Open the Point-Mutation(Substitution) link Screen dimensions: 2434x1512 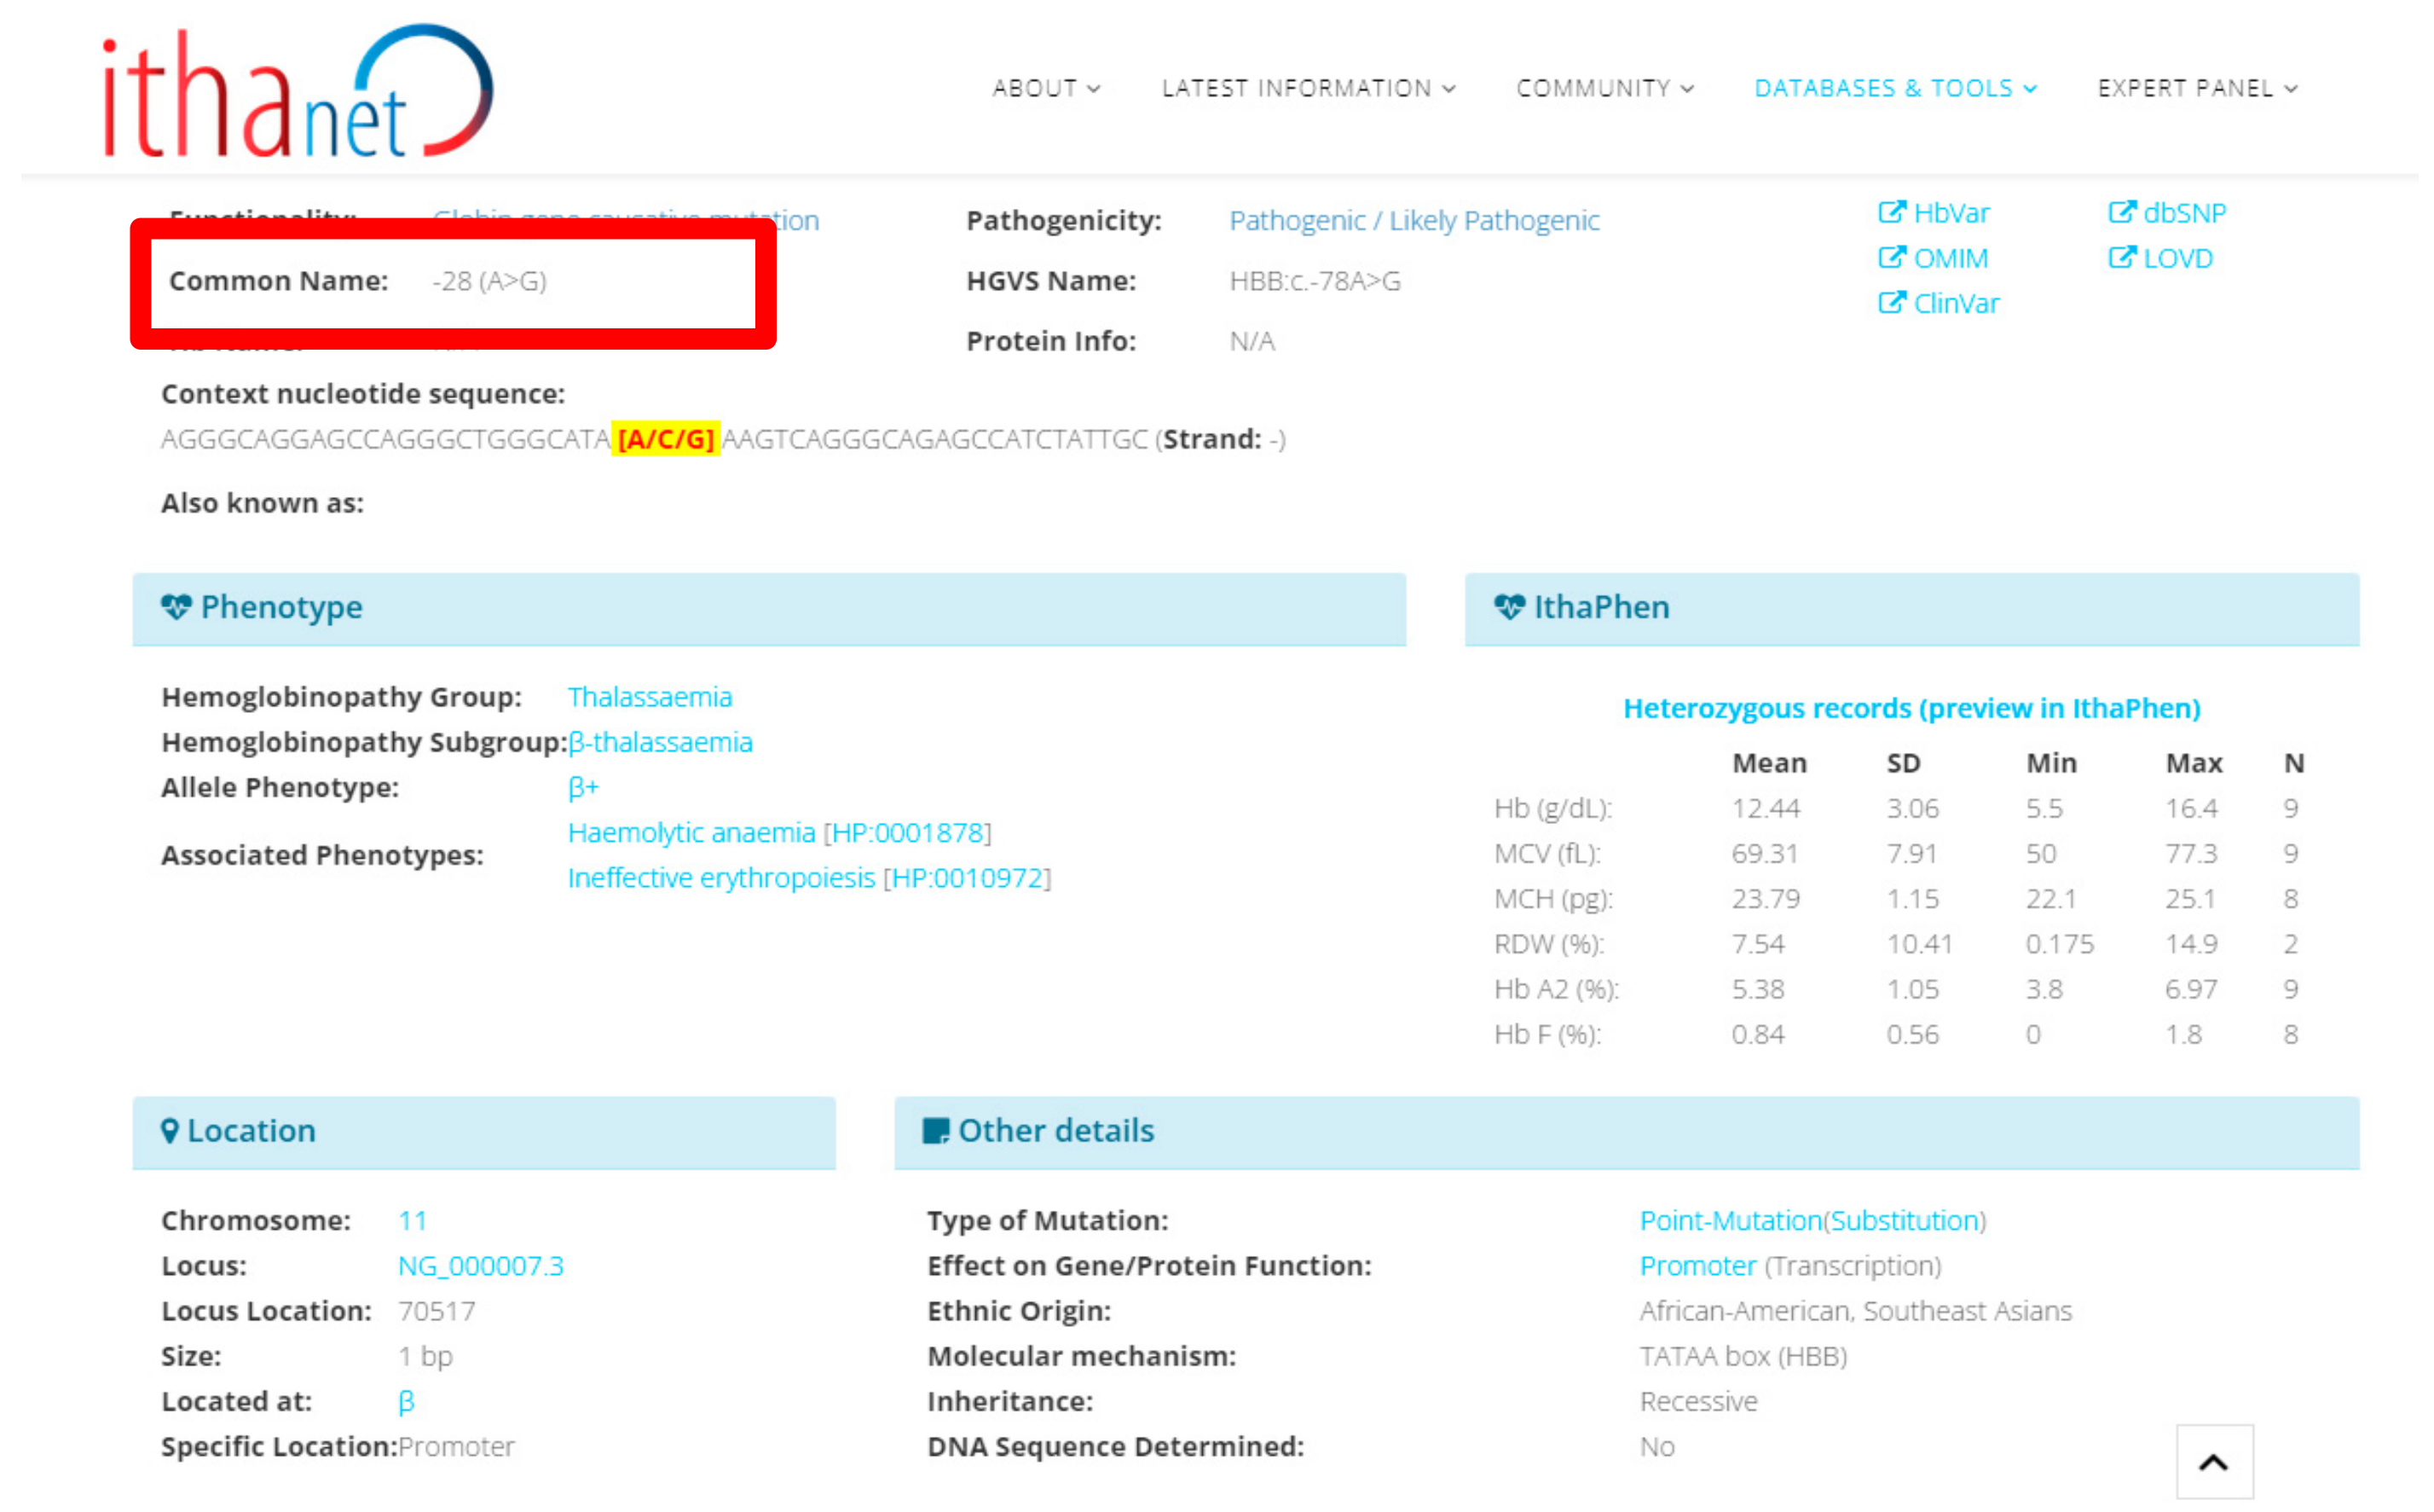pyautogui.click(x=1812, y=1220)
